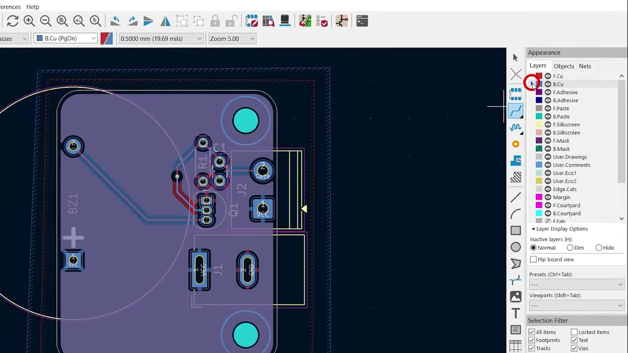Viewport: 628px width, 353px height.
Task: Enable the Flip board view checkbox
Action: click(x=533, y=259)
